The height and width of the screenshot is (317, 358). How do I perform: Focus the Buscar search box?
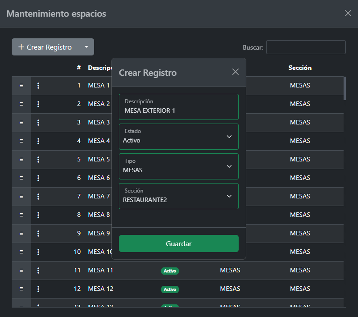[306, 47]
